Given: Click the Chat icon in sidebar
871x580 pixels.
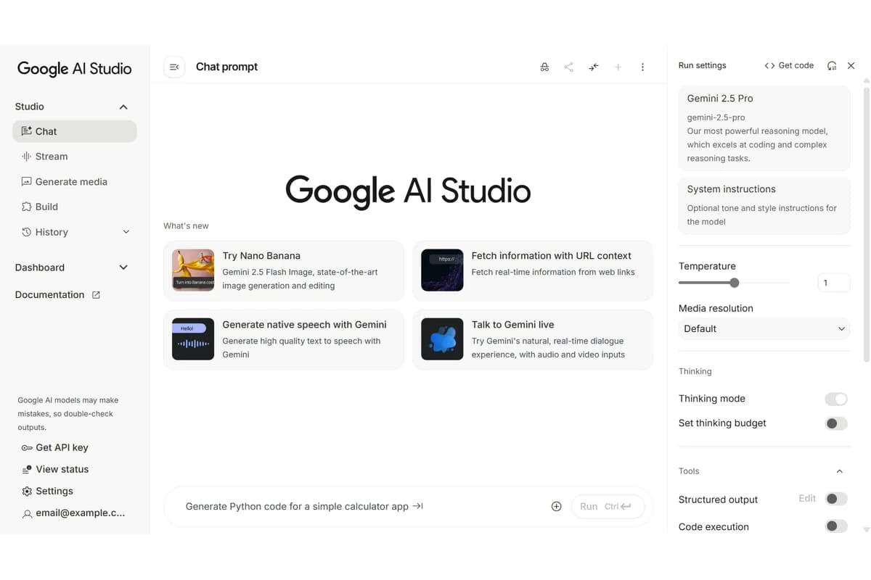Looking at the screenshot, I should pyautogui.click(x=26, y=131).
